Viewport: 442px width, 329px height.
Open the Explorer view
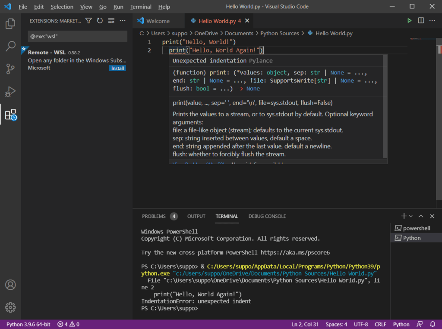(x=10, y=24)
